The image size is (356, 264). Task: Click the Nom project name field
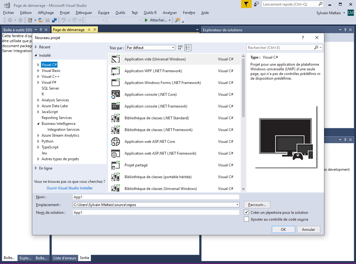point(156,197)
